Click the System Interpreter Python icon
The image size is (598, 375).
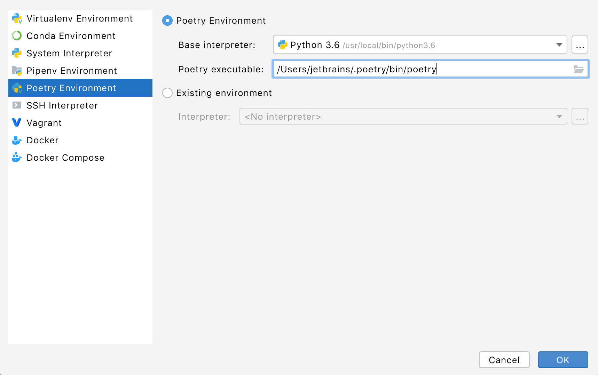pyautogui.click(x=16, y=53)
